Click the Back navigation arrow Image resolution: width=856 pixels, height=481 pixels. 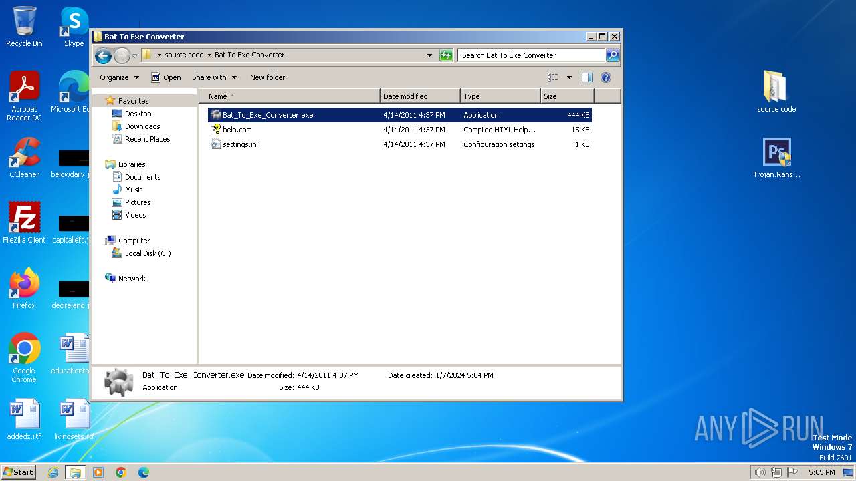pyautogui.click(x=103, y=55)
